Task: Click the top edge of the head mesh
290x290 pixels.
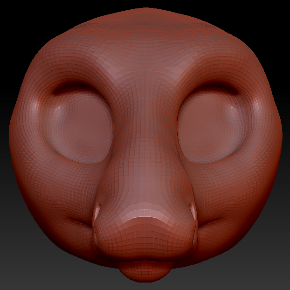Action: tap(145, 10)
